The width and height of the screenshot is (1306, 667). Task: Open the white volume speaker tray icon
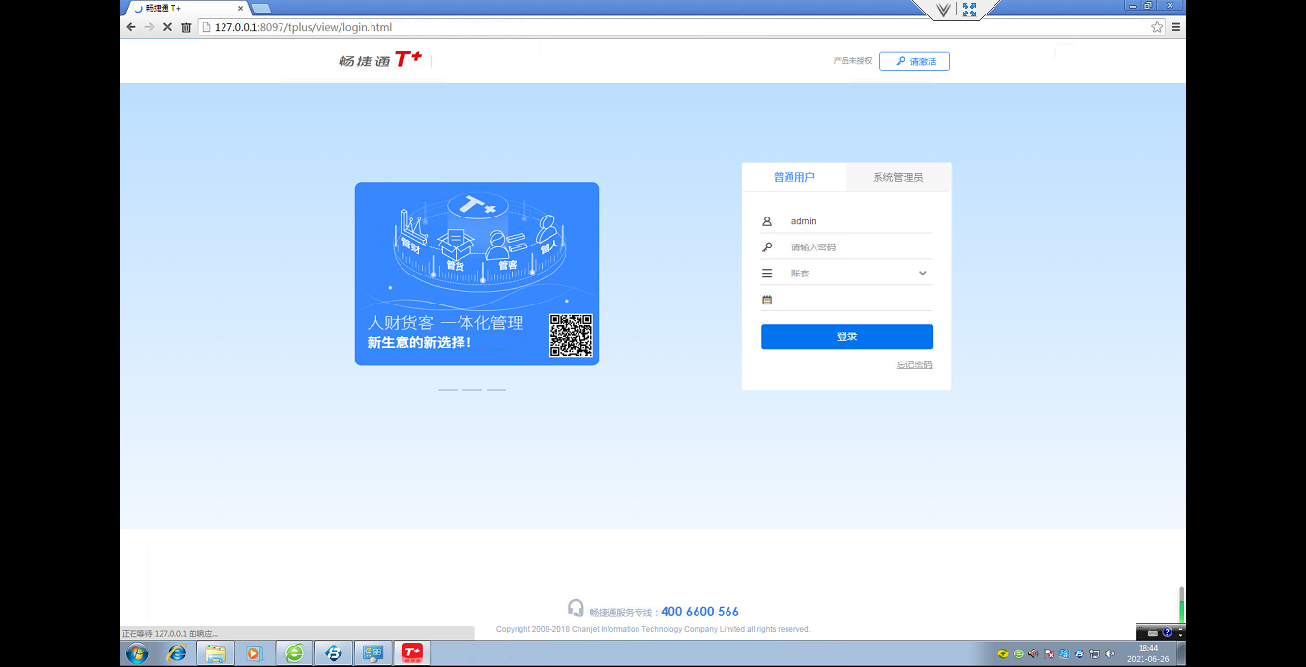[1110, 653]
